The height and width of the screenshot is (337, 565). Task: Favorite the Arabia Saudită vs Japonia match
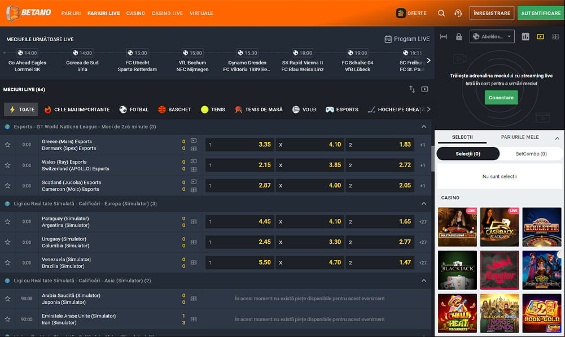click(7, 299)
